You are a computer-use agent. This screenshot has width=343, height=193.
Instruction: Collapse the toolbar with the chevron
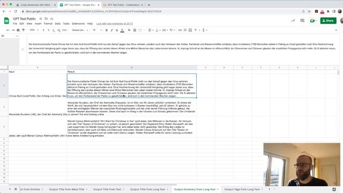(x=336, y=30)
